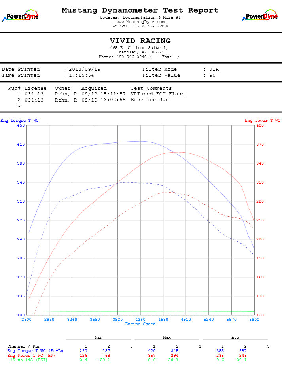Click power axis value '370'
282x371 pixels.
tap(260, 144)
